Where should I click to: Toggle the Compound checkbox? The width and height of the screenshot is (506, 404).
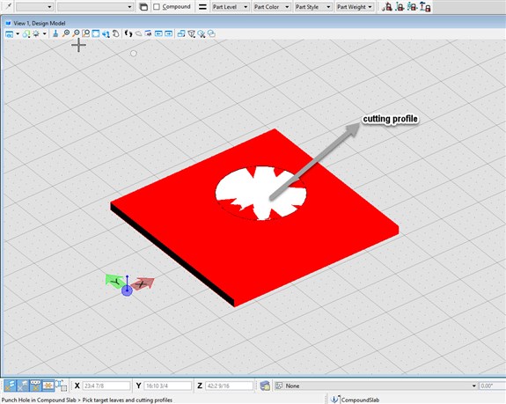tap(157, 7)
